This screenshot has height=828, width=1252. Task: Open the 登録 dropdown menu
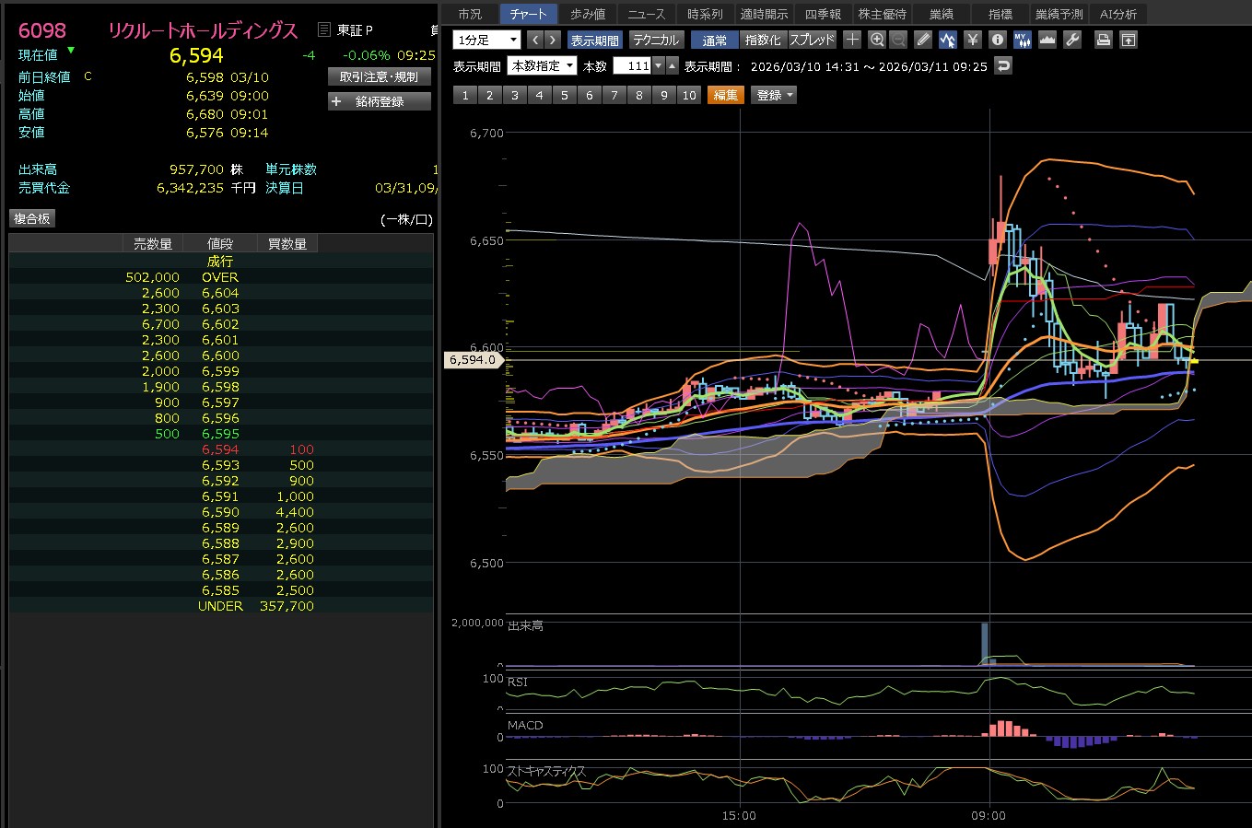pyautogui.click(x=774, y=95)
